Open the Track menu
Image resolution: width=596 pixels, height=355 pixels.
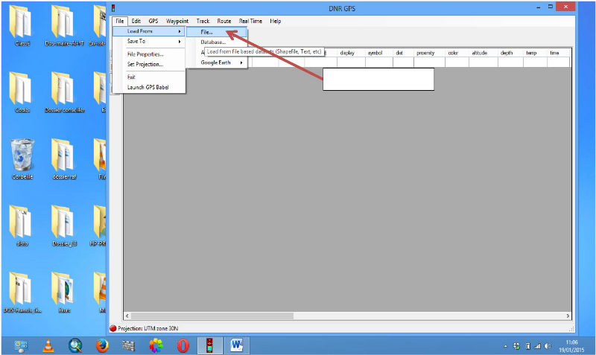pos(203,21)
